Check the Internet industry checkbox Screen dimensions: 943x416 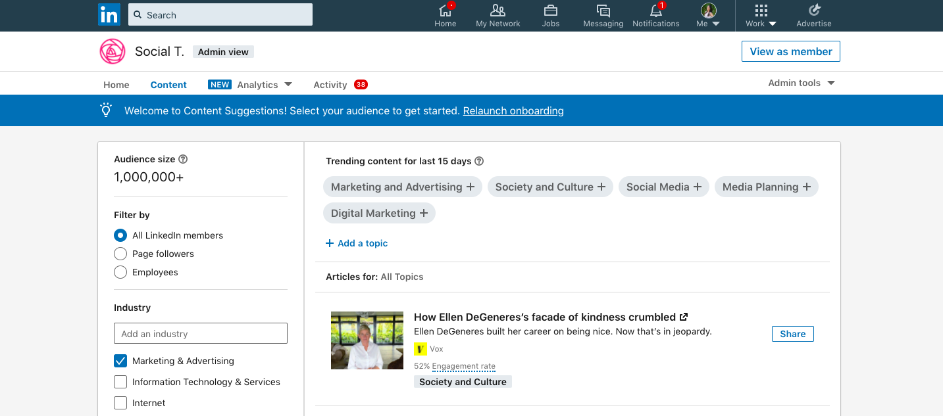pos(120,403)
